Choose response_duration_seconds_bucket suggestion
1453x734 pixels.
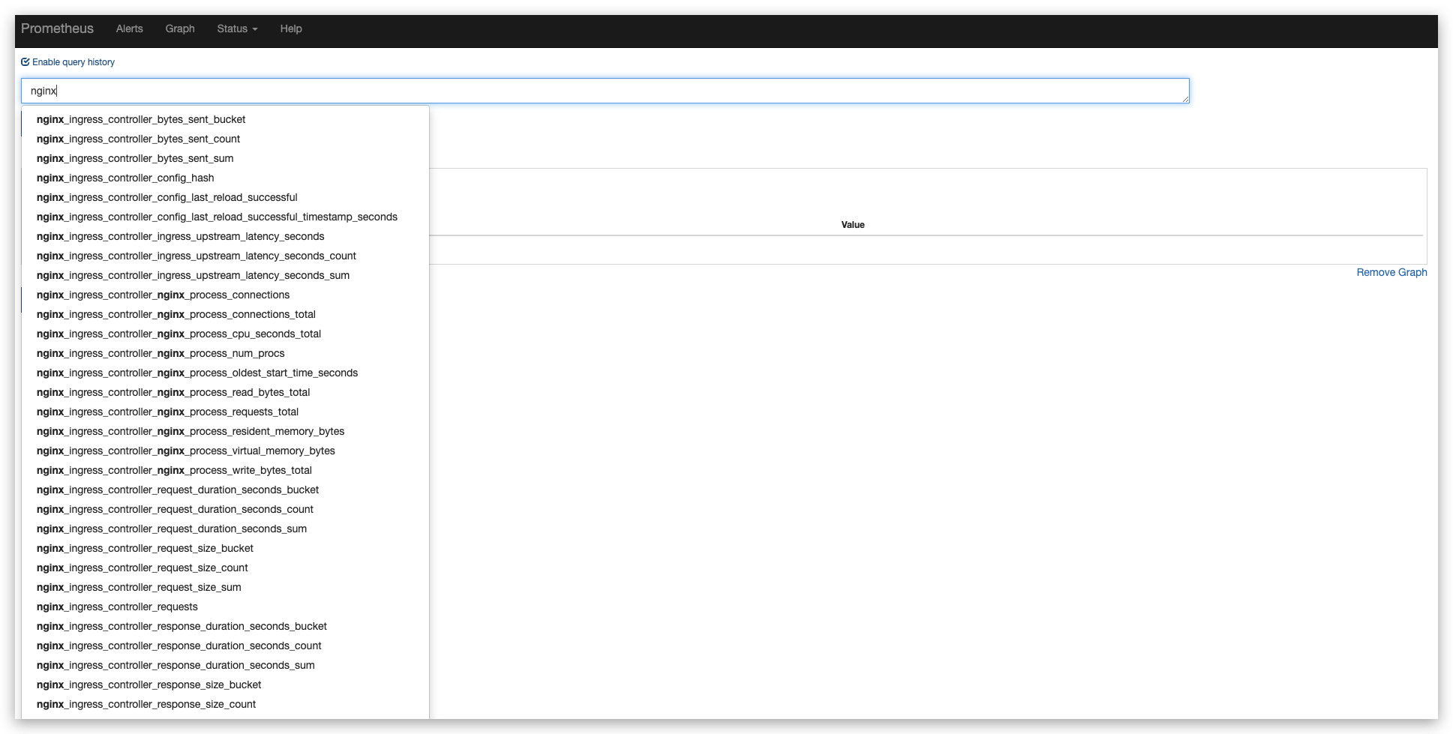pos(225,626)
